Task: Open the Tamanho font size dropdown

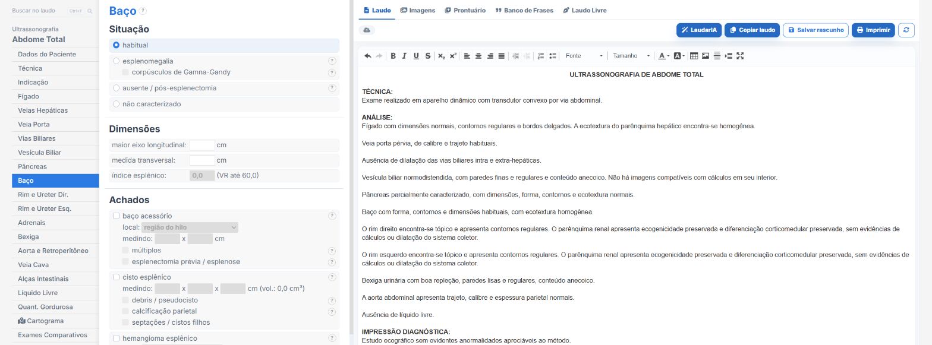Action: tap(631, 56)
